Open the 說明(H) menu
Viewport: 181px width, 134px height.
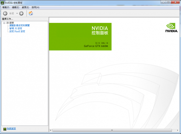(x=35, y=7)
